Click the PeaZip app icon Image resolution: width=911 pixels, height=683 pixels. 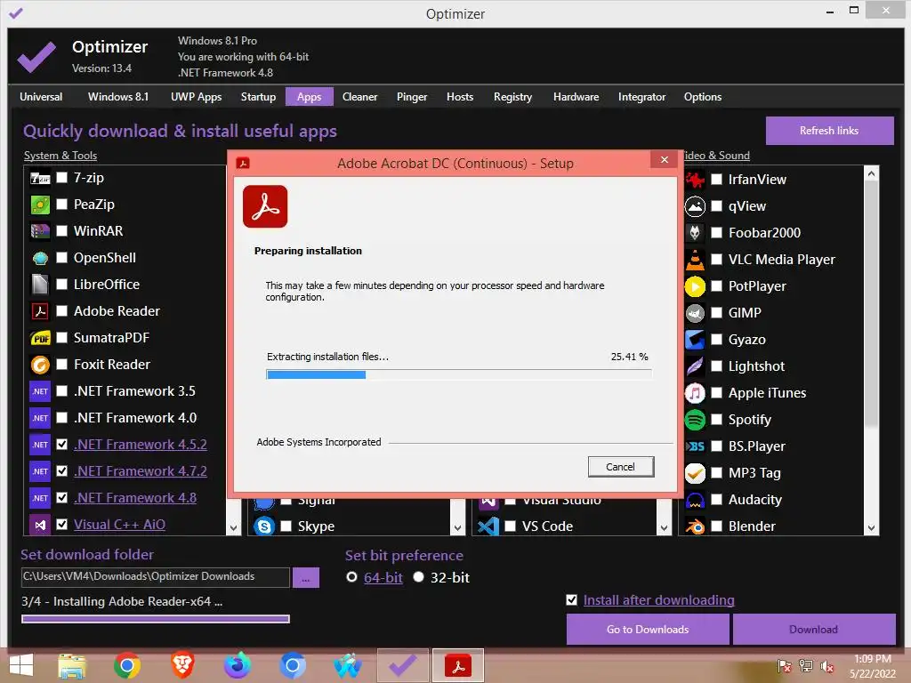tap(40, 205)
